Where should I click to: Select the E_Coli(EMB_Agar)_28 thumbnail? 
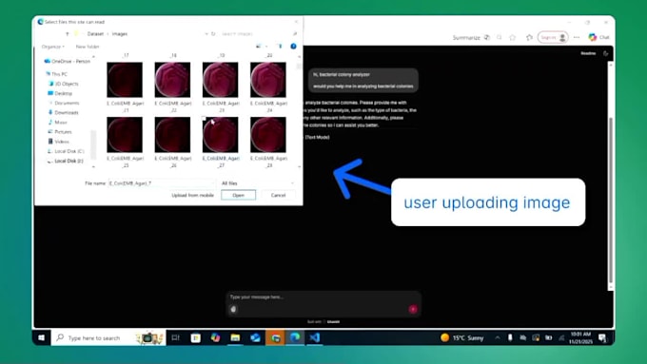click(268, 134)
